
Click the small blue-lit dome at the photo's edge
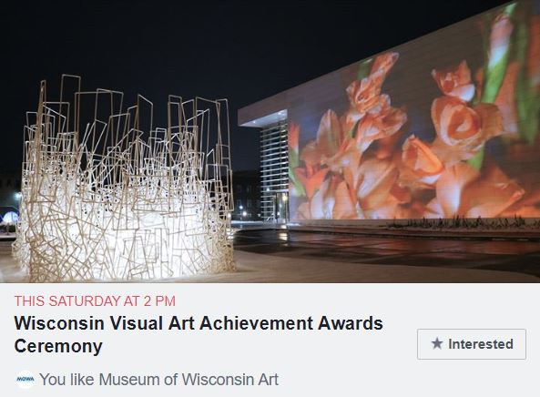tap(10, 219)
